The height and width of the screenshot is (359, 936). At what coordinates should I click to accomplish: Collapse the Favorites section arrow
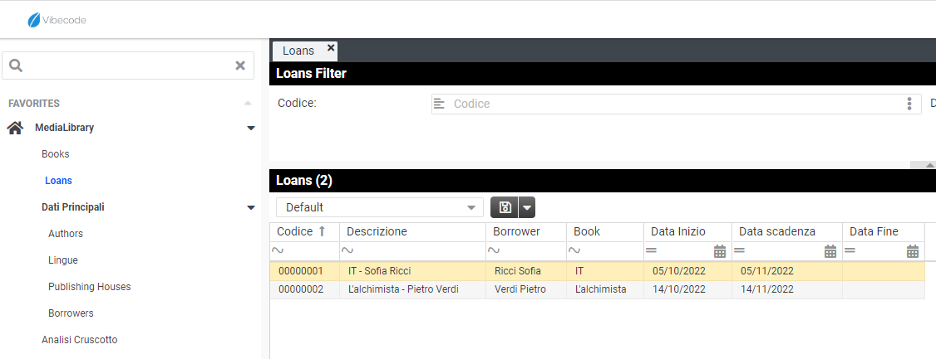[x=247, y=104]
